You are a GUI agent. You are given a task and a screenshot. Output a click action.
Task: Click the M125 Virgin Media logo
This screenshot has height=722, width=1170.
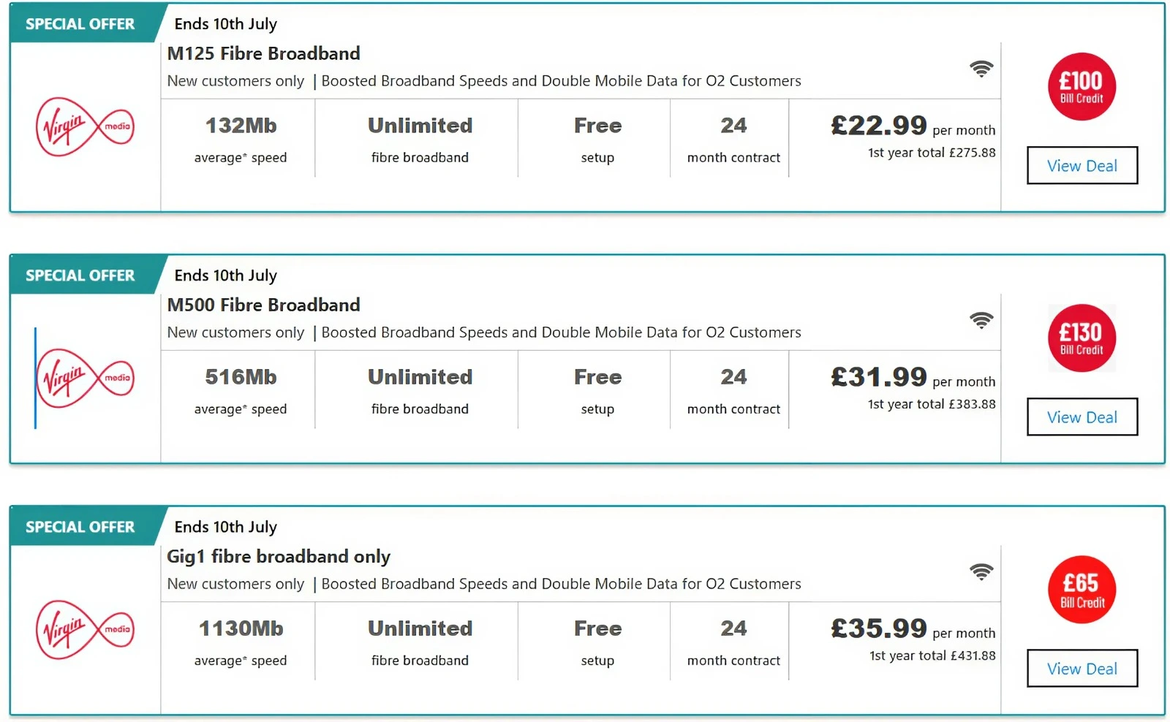[x=85, y=127]
